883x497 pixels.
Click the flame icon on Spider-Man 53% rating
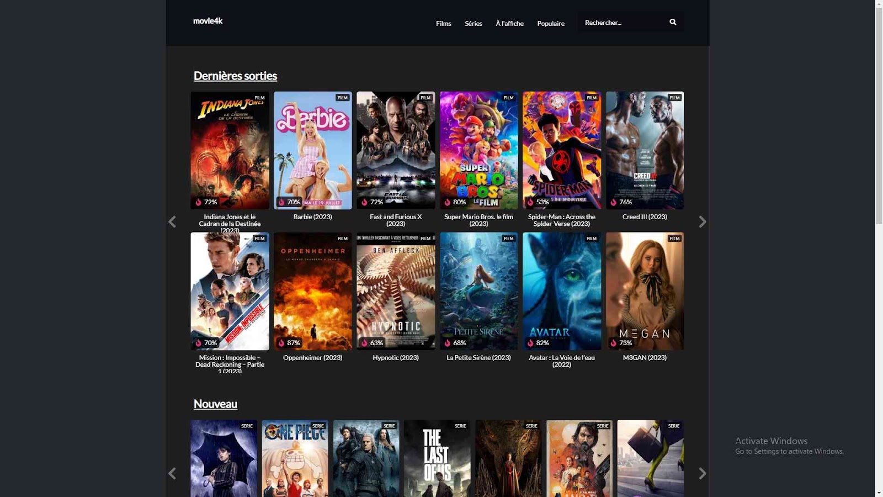[530, 202]
